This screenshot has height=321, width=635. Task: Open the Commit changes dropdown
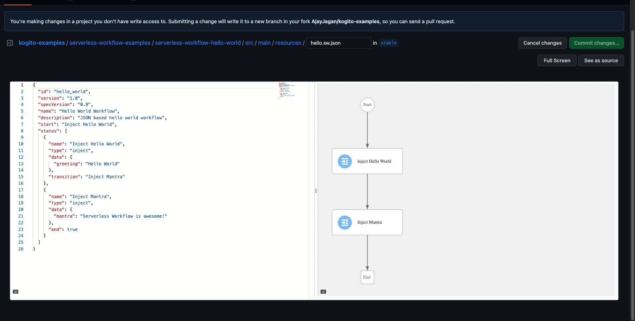tap(596, 43)
